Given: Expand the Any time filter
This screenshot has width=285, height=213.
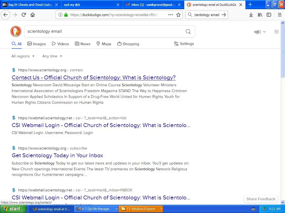Looking at the screenshot, I should [x=52, y=56].
